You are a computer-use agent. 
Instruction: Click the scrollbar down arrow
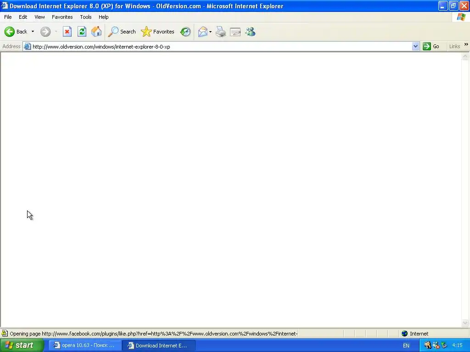(465, 323)
